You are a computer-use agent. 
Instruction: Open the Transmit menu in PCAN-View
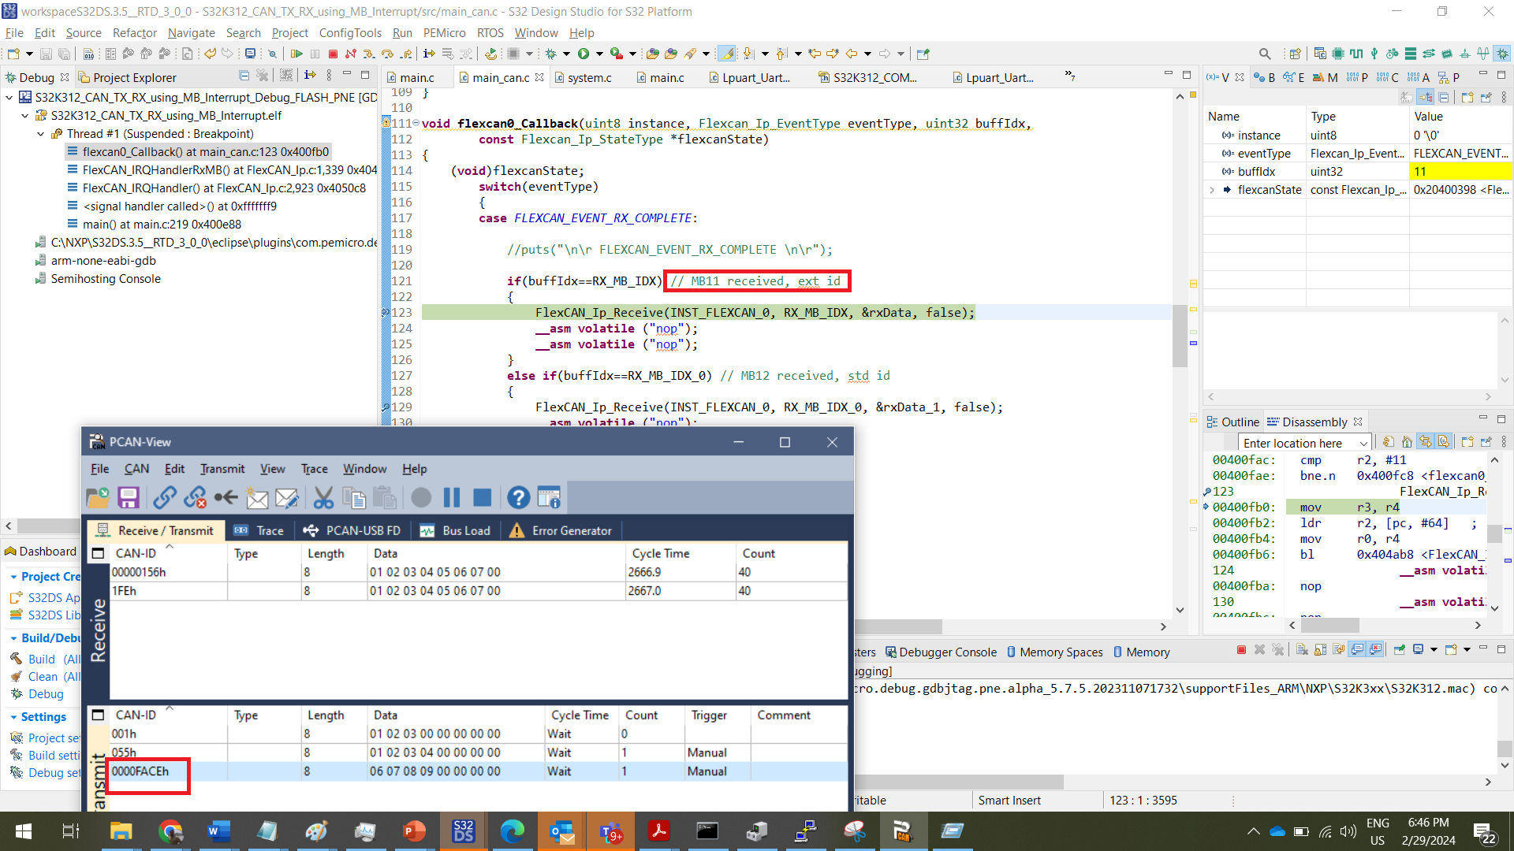click(222, 469)
